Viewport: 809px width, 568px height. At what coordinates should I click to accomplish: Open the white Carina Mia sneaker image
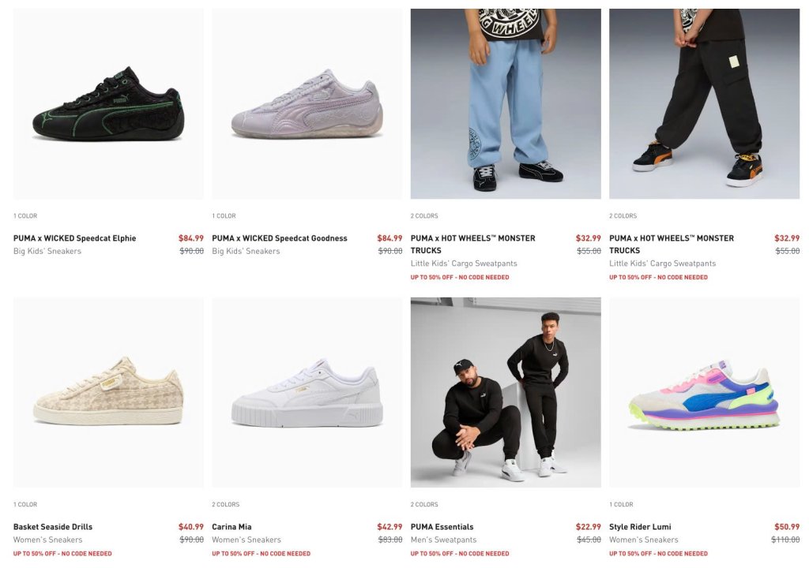point(307,392)
